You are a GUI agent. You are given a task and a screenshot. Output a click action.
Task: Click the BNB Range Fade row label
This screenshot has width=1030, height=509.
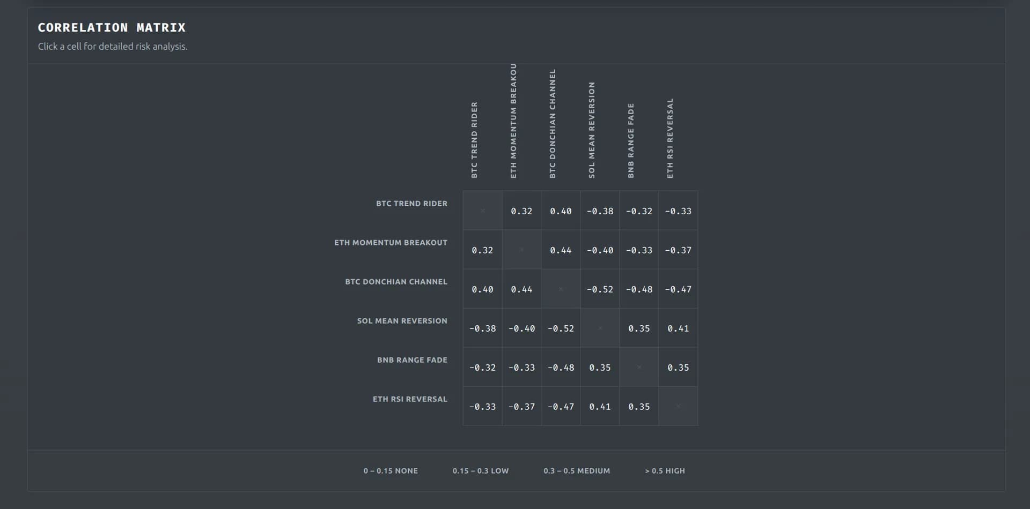coord(412,360)
